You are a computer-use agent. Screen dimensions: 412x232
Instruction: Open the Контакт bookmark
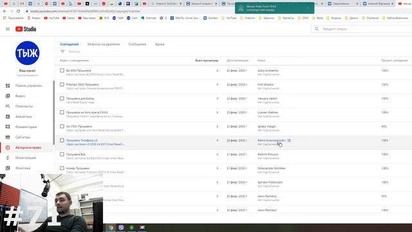[x=211, y=18]
